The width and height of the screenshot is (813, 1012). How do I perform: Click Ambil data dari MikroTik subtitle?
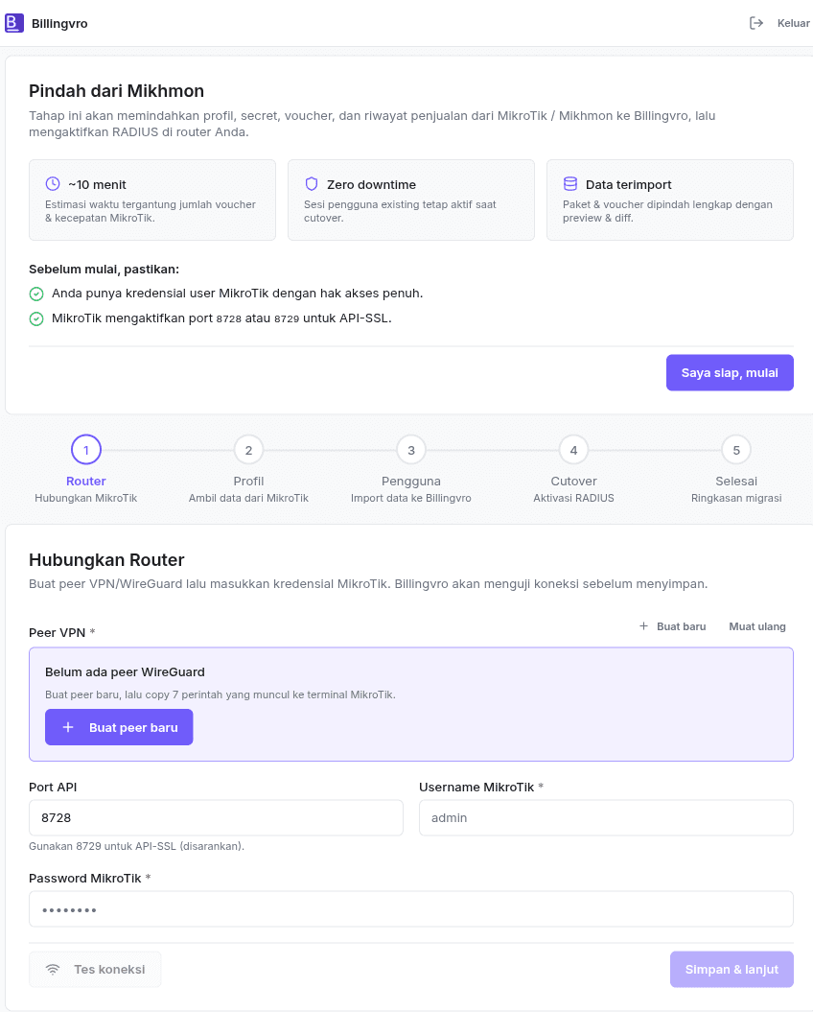pyautogui.click(x=248, y=498)
